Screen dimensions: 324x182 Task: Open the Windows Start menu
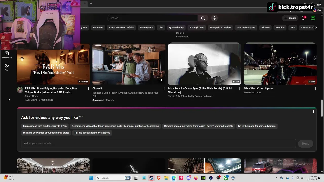tap(91, 178)
